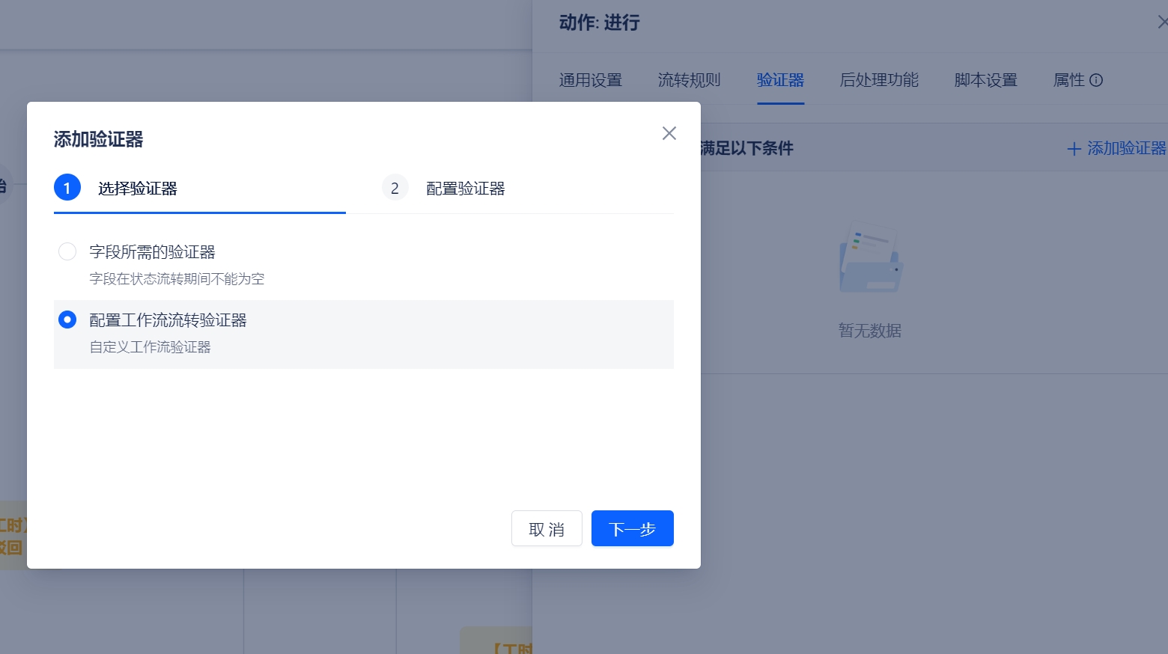Select the 配置工作流流转验证器 option
Screen dimensions: 1168x654
[67, 319]
